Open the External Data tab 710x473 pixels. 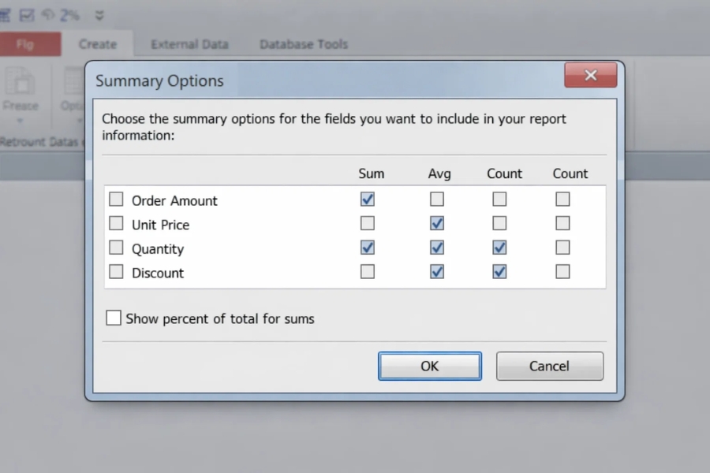[189, 44]
